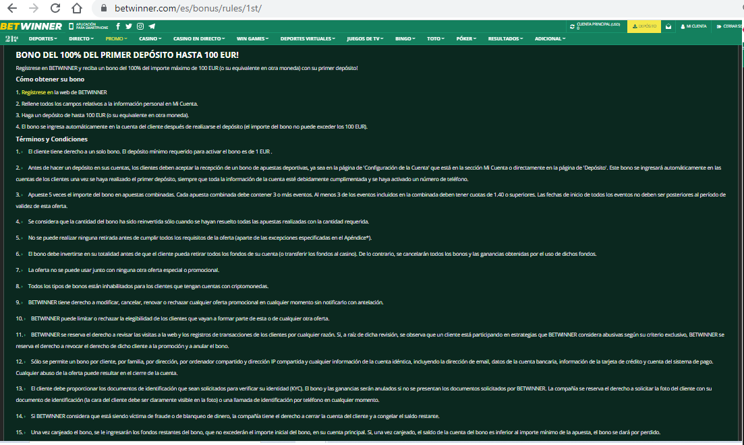Click the browser forward arrow
Viewport: 744px width, 445px height.
coord(34,8)
